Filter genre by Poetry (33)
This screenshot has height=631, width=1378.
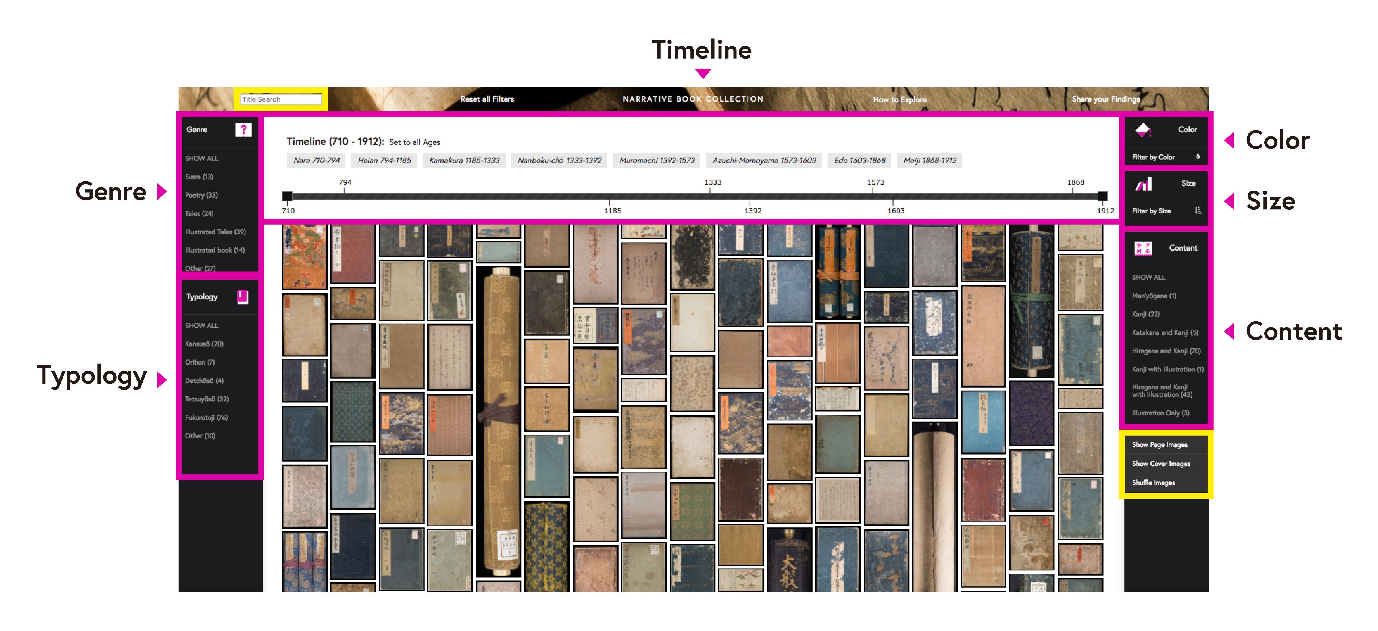click(x=201, y=195)
